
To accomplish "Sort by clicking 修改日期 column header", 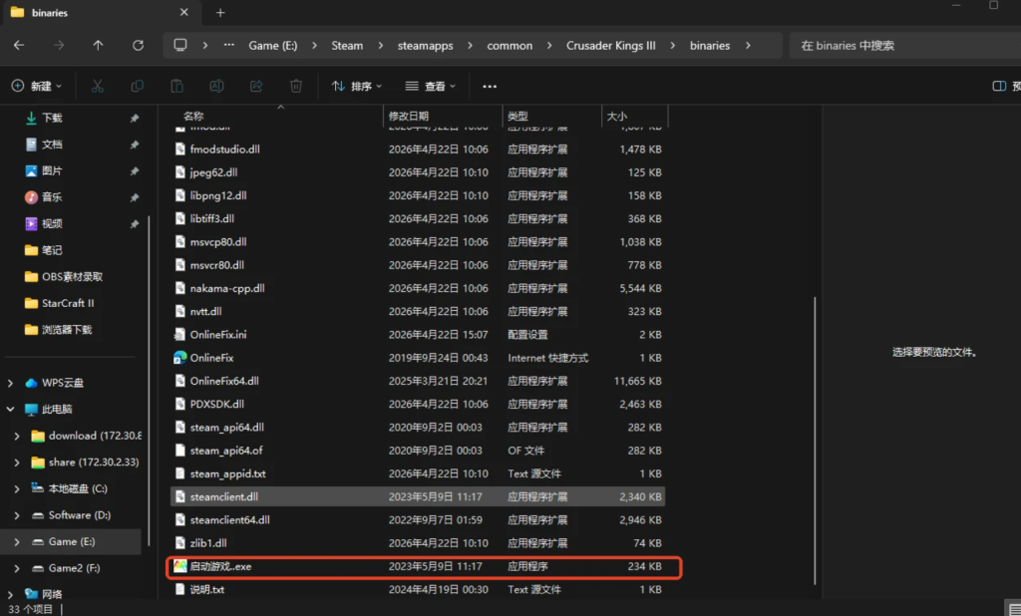I will pos(409,117).
